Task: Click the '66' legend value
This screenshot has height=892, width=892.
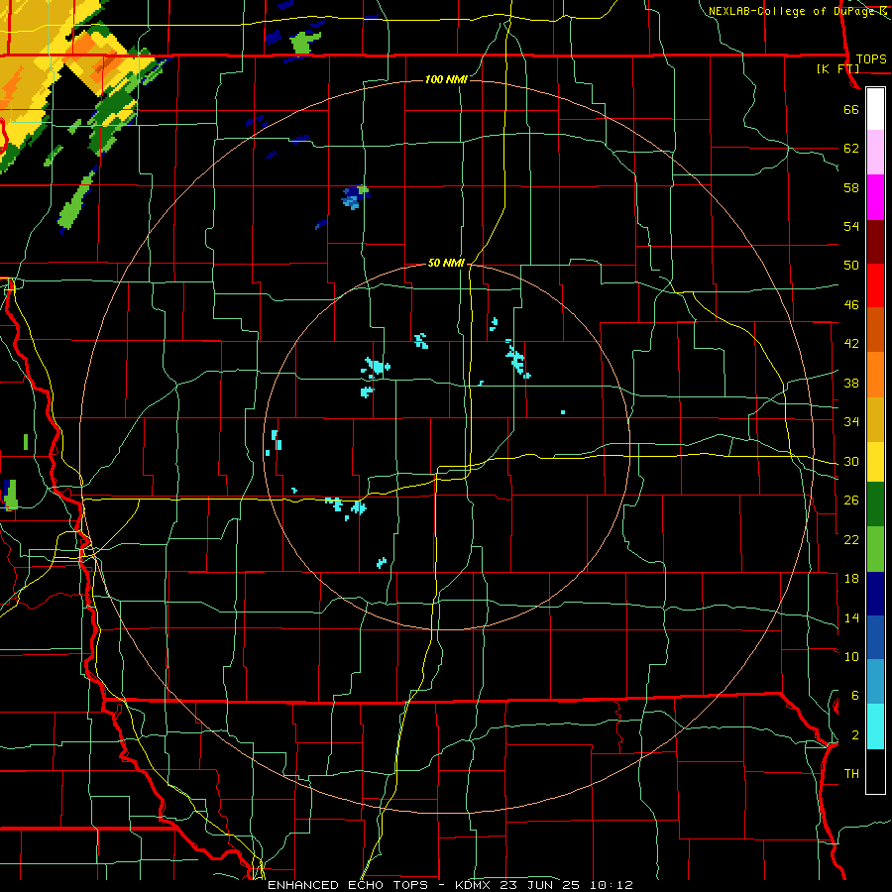Action: (851, 110)
